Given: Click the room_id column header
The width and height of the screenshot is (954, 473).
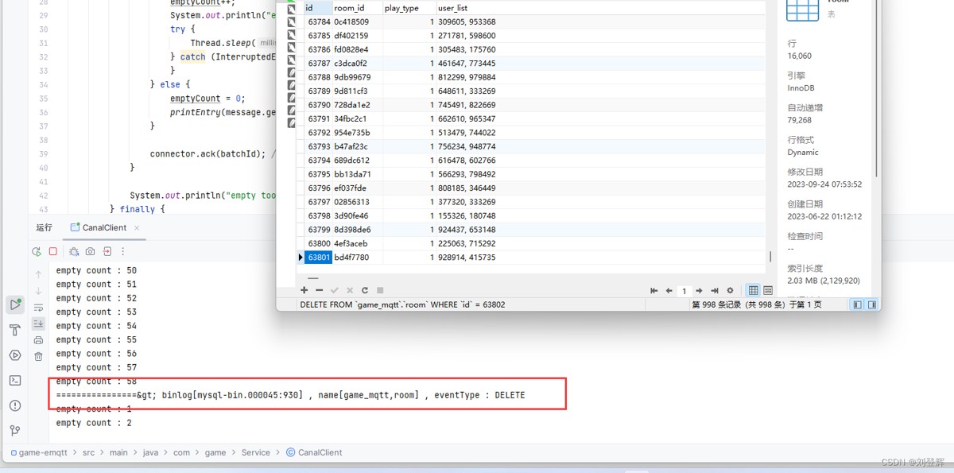Looking at the screenshot, I should (x=356, y=8).
